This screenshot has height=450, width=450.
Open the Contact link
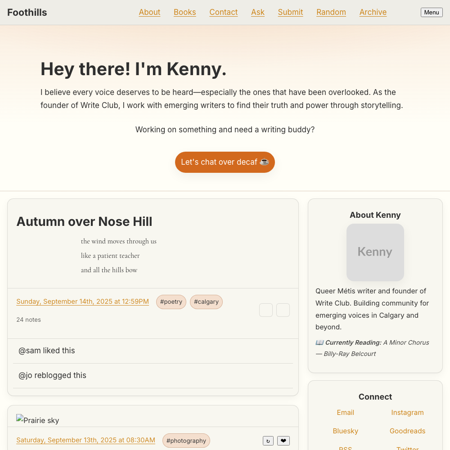click(x=223, y=12)
